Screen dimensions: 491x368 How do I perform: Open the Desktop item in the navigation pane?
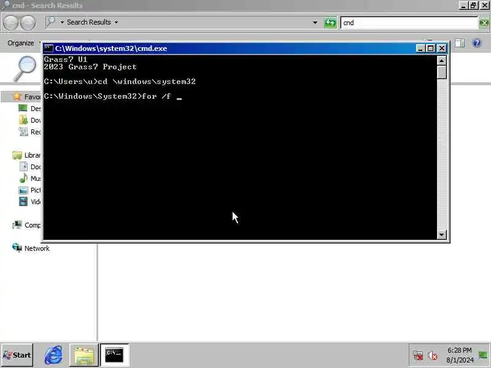point(29,109)
